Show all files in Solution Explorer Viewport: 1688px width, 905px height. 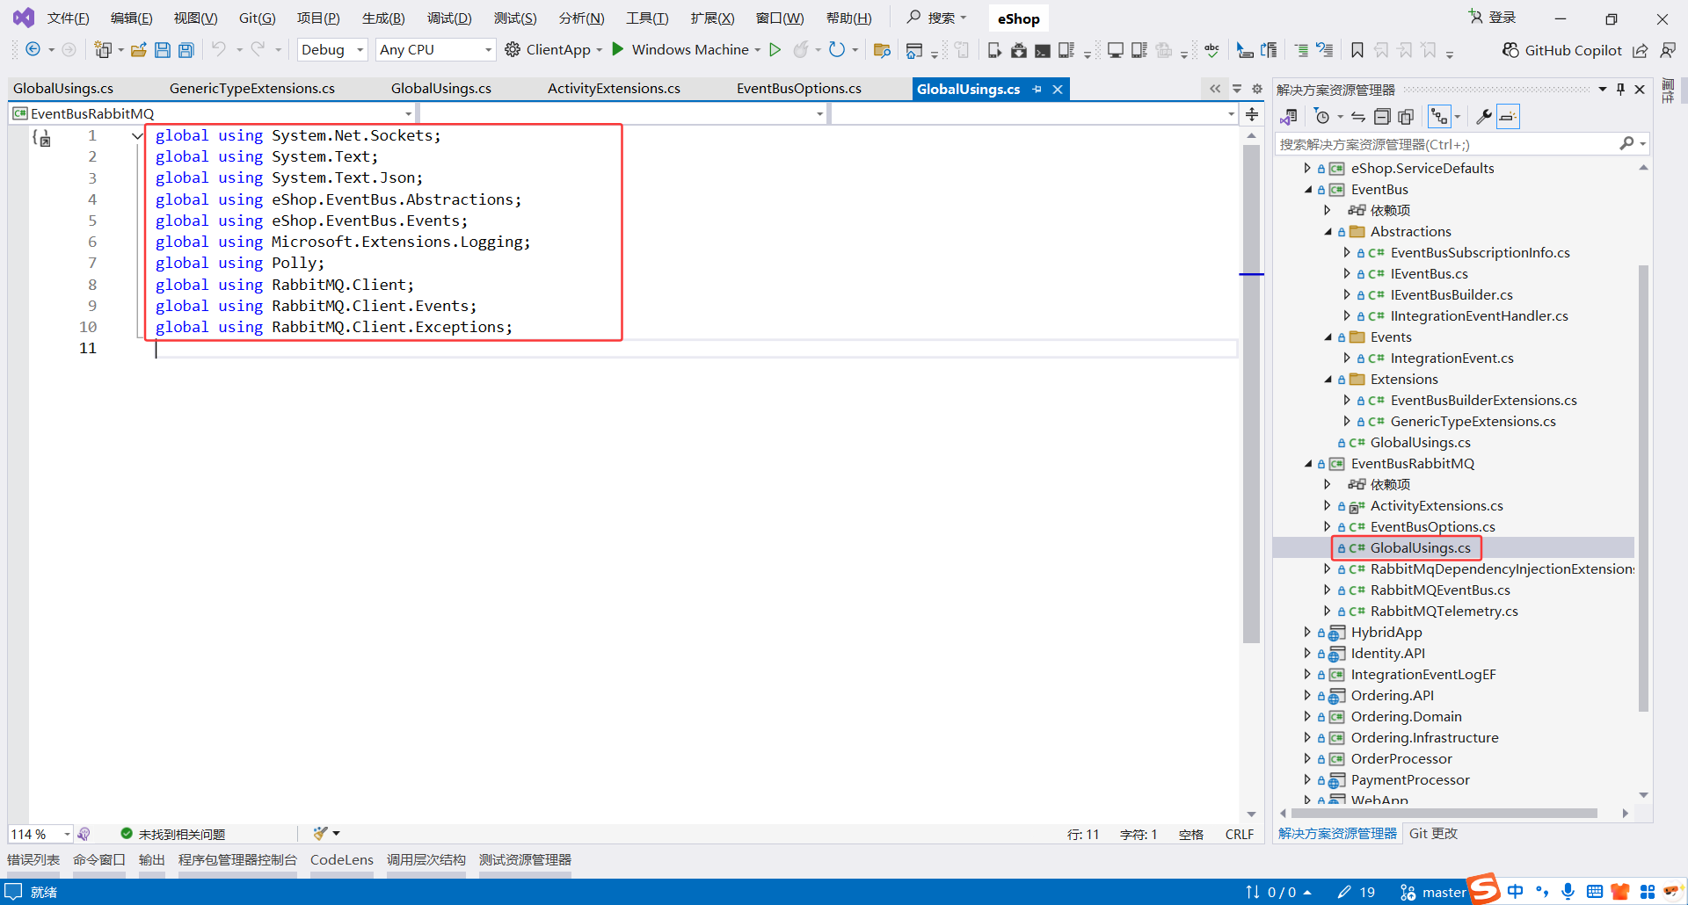pos(1406,116)
